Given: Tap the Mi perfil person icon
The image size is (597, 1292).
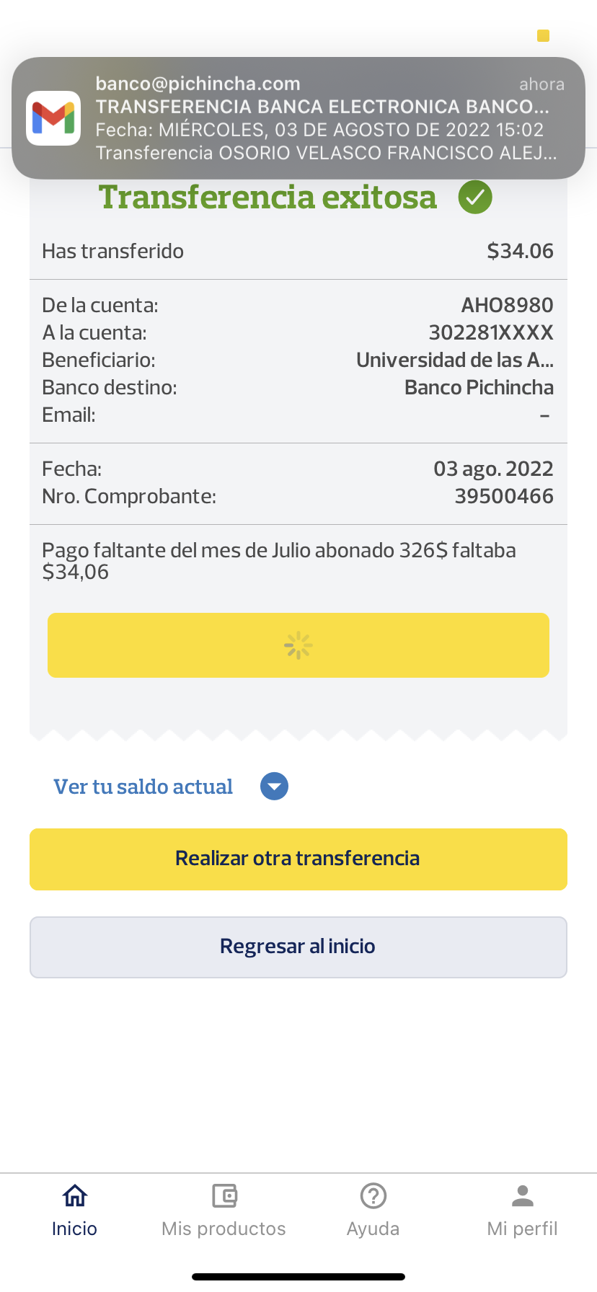Looking at the screenshot, I should click(522, 1196).
